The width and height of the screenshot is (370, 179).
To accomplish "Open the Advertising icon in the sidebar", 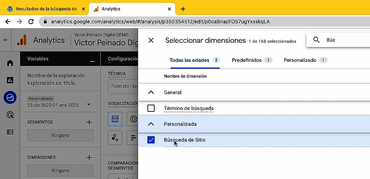I will point(10,115).
